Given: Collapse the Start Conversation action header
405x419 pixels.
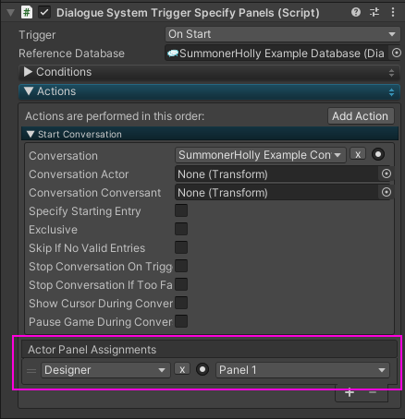Looking at the screenshot, I should (210, 134).
